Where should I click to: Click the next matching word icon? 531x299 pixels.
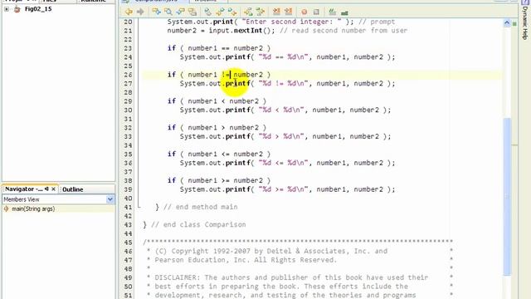click(260, 12)
